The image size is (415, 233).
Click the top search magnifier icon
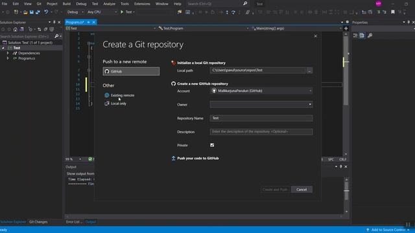[245, 4]
